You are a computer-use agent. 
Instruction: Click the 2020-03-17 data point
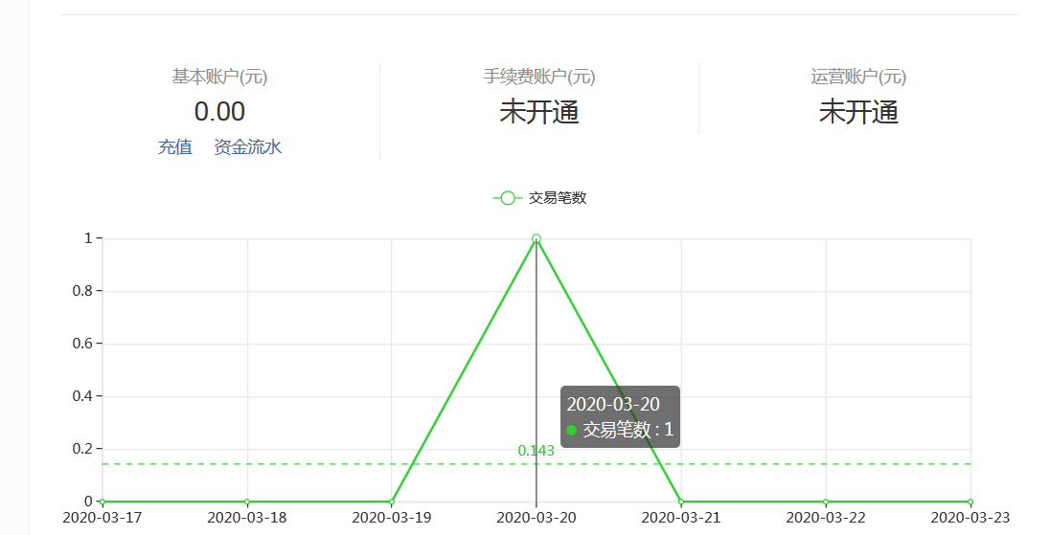pos(103,502)
